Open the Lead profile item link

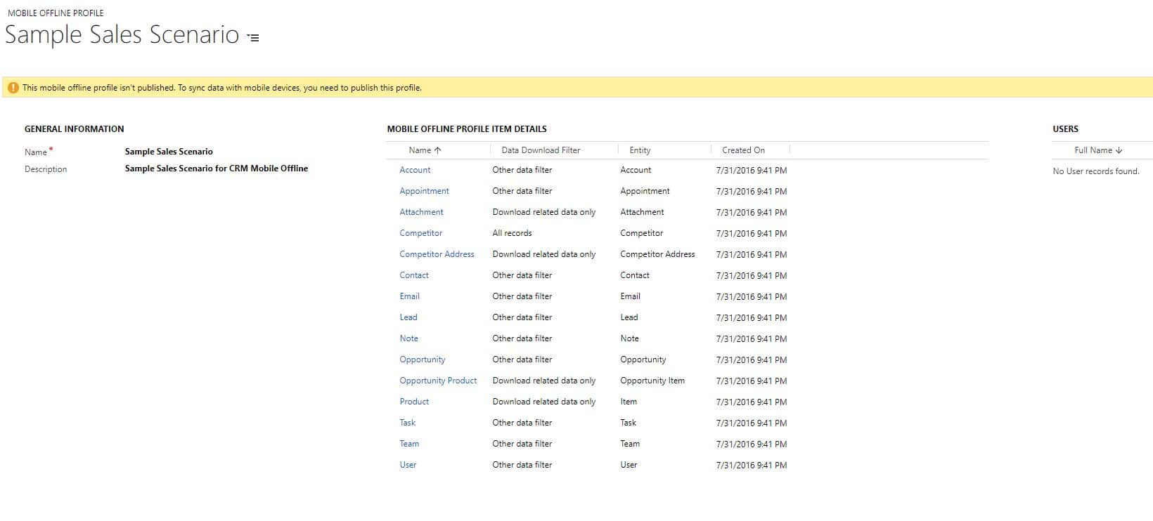point(408,317)
